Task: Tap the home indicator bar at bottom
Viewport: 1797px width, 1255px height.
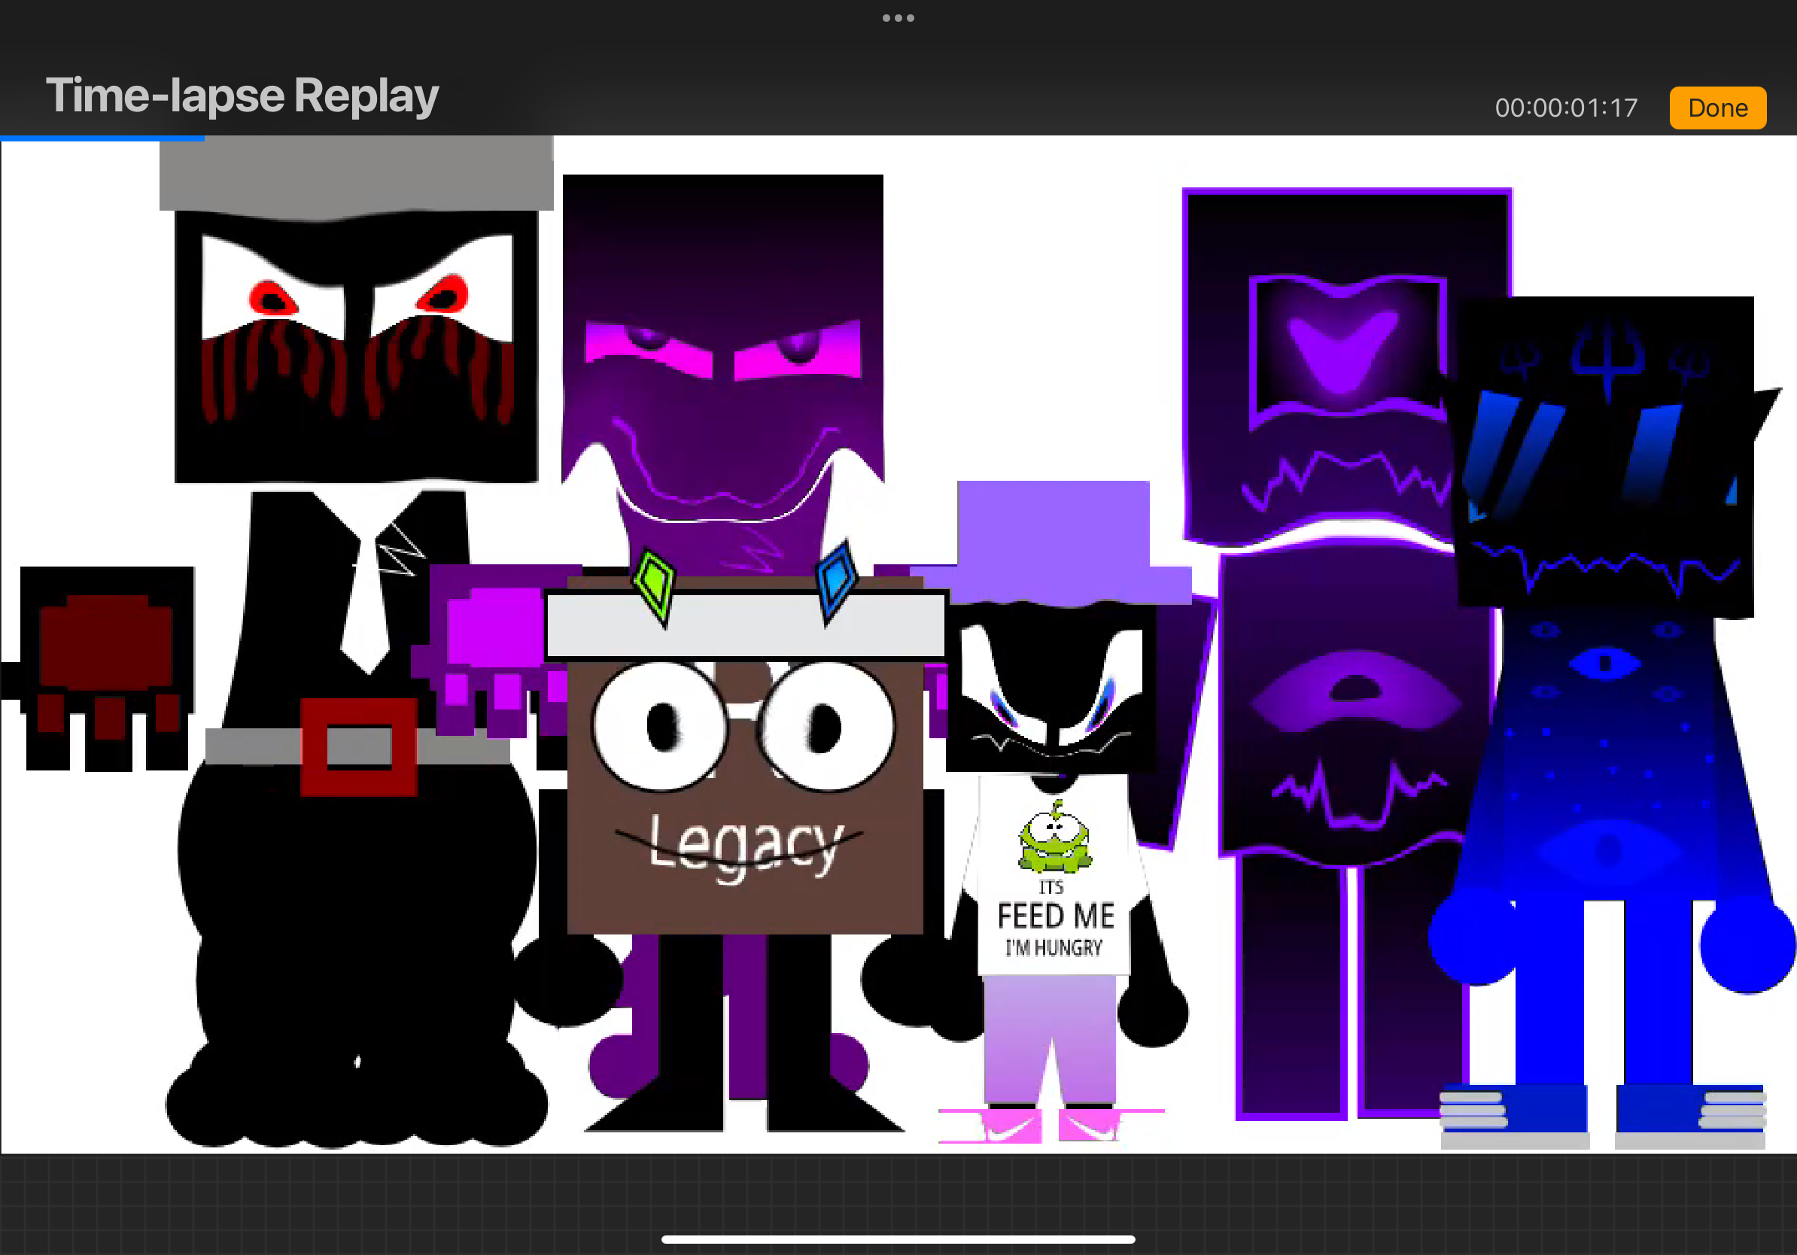Action: tap(898, 1239)
